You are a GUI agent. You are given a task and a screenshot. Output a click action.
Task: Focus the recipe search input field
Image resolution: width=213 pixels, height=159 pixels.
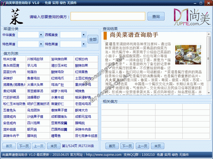point(108,16)
